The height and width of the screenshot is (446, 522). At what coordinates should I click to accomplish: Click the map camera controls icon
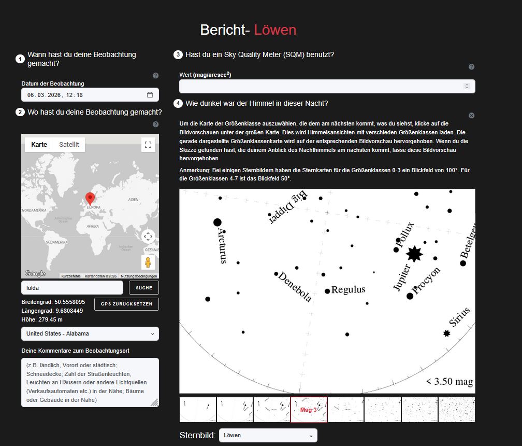click(x=148, y=237)
